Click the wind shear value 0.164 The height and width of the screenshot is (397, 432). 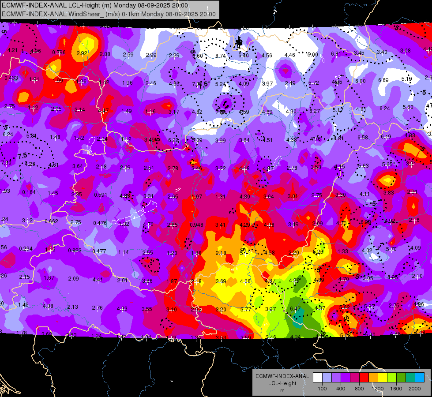pos(29,192)
